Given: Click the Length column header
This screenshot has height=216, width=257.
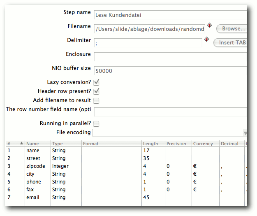Looking at the screenshot, I should (x=153, y=144).
